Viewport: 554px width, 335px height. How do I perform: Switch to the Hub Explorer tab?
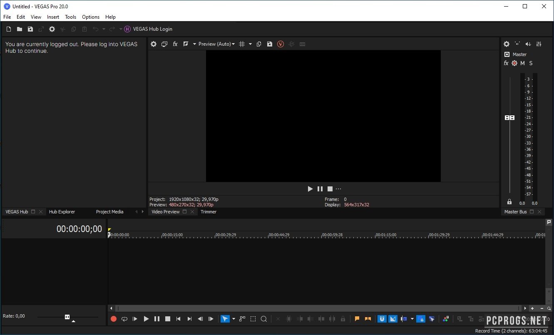(62, 212)
